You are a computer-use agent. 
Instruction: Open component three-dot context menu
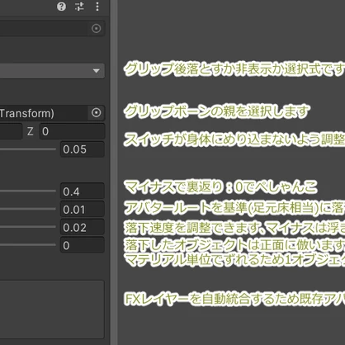pos(97,7)
